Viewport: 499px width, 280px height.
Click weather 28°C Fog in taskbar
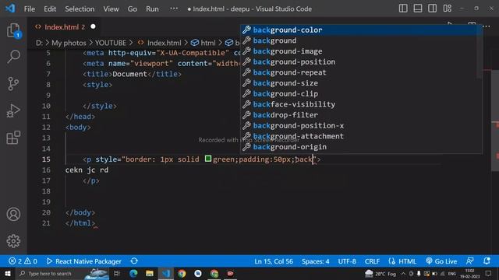click(x=381, y=273)
